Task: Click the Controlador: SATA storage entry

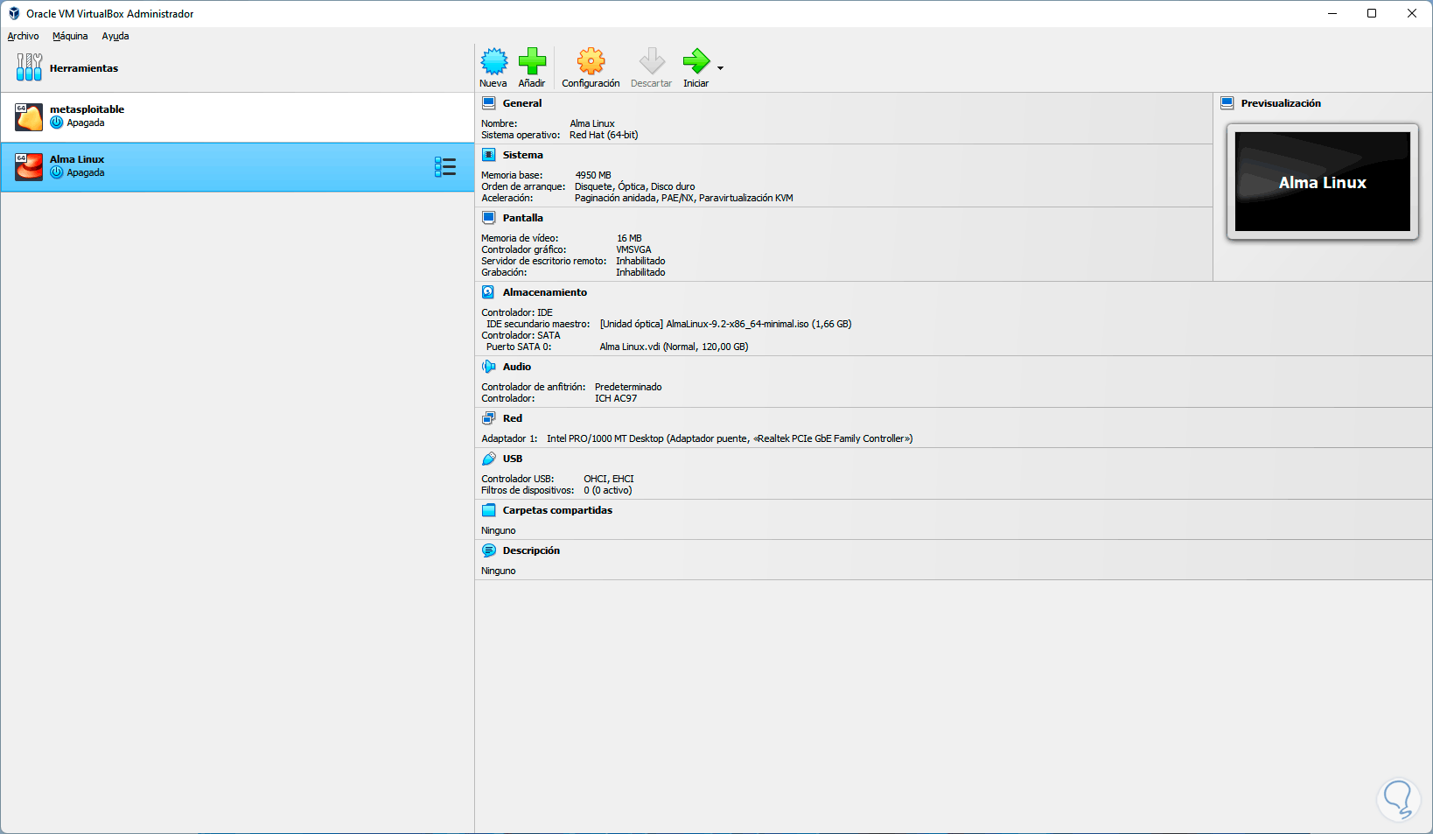Action: pyautogui.click(x=521, y=335)
